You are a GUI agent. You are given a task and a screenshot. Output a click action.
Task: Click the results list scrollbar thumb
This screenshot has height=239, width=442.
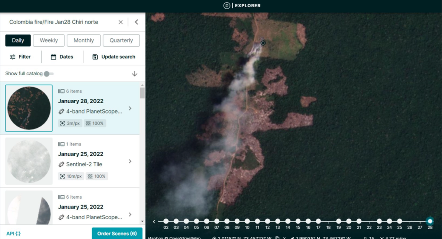pyautogui.click(x=142, y=93)
